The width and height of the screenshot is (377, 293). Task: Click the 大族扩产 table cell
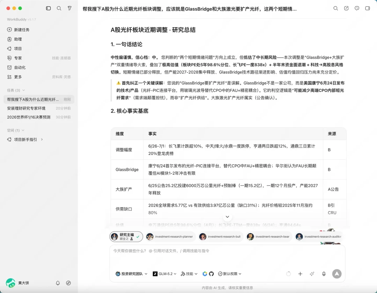pyautogui.click(x=127, y=189)
